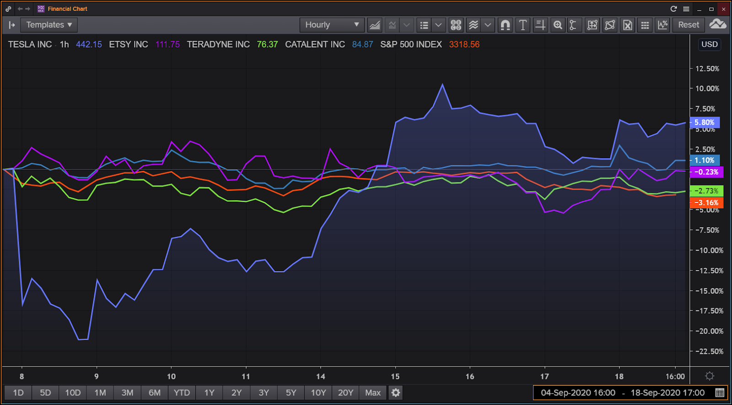
Task: Click the axis settings sun icon
Action: (710, 376)
